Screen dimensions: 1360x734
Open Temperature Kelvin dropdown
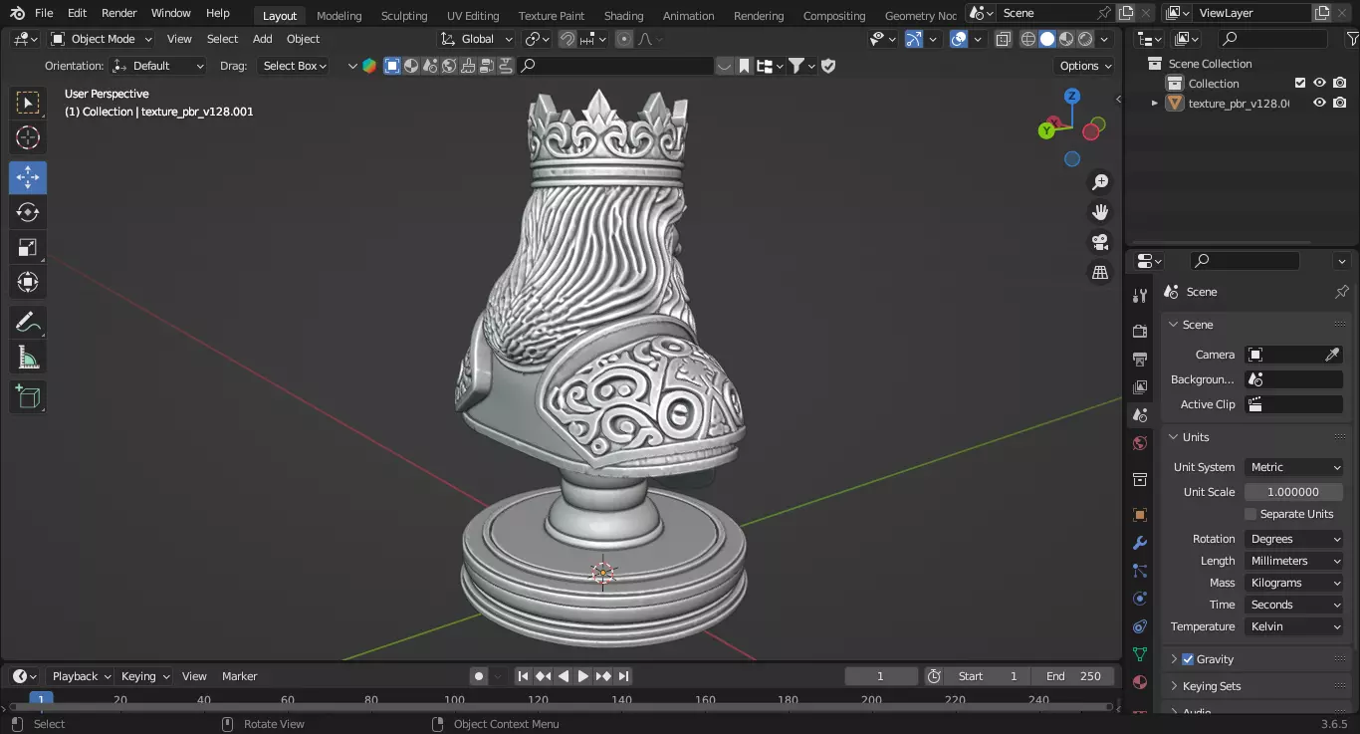pos(1293,626)
